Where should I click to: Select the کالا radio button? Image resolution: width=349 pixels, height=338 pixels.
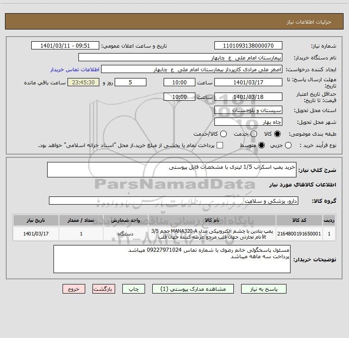pos(277,134)
